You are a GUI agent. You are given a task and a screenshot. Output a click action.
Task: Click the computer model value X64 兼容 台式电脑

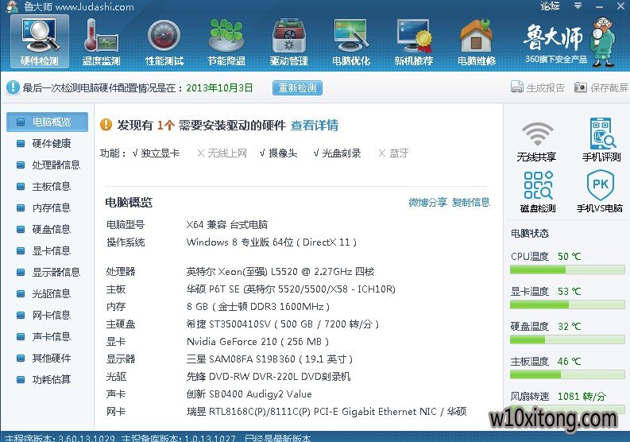pyautogui.click(x=227, y=224)
